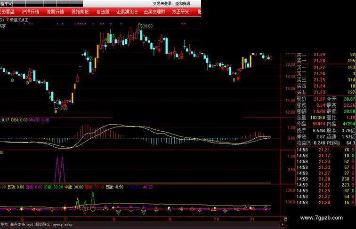Open the 股指期货 menu

[80, 12]
